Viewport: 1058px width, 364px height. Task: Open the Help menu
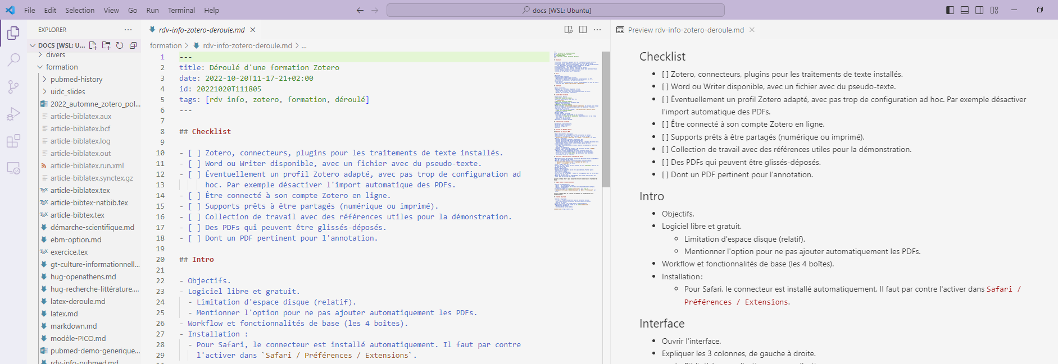click(212, 10)
